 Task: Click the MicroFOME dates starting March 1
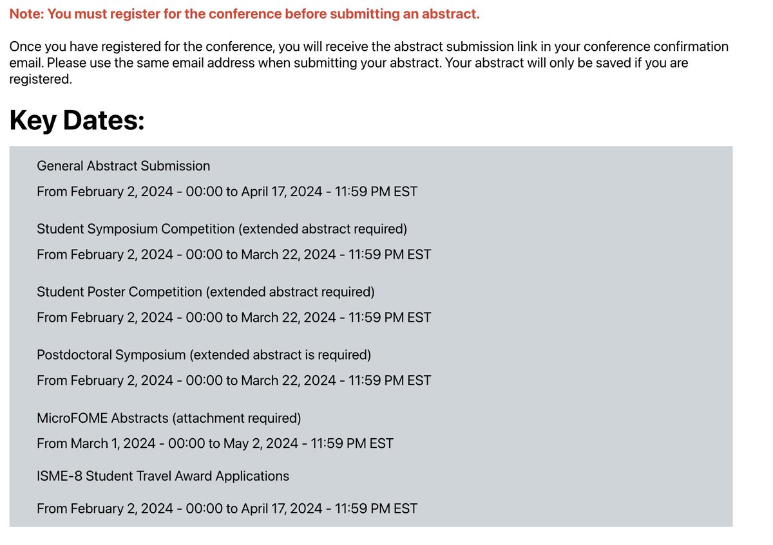coord(215,443)
